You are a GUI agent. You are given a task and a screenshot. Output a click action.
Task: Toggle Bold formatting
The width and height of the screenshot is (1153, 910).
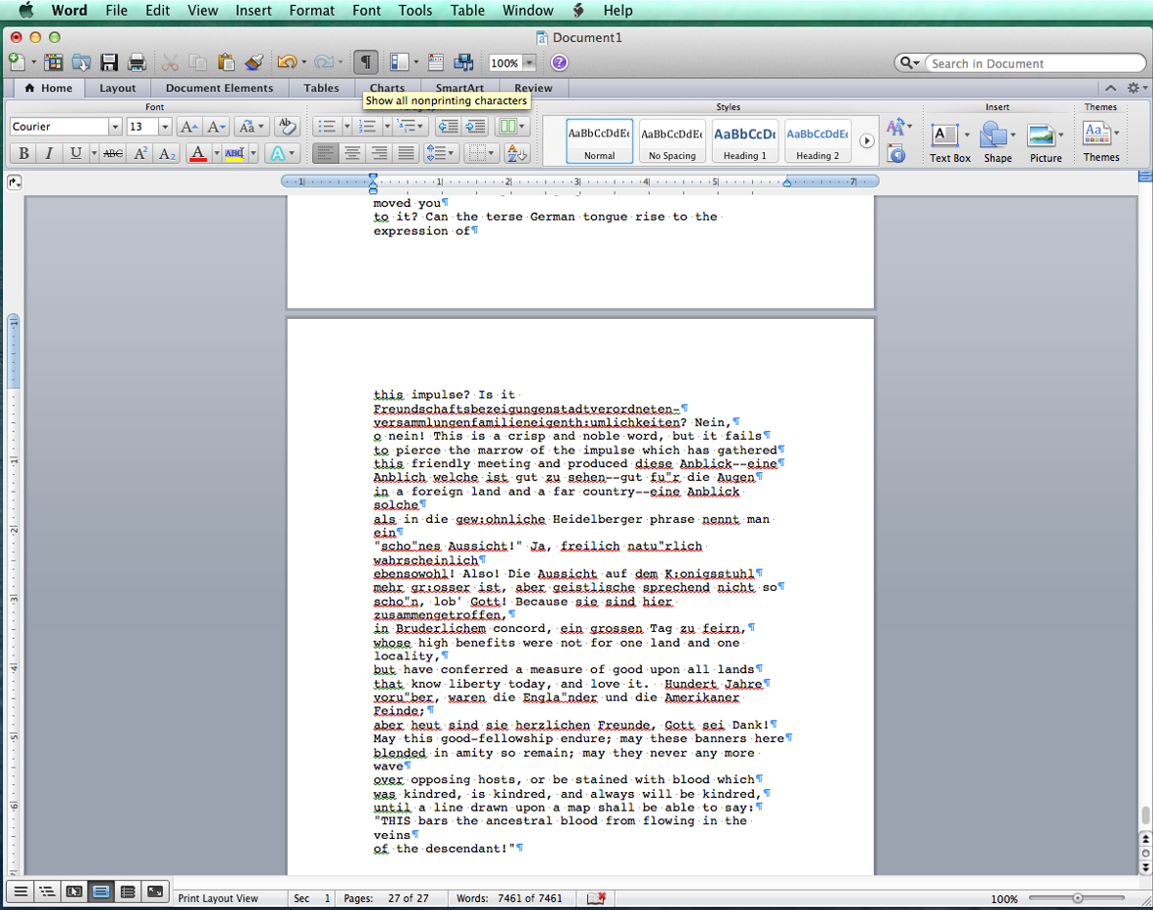coord(23,153)
